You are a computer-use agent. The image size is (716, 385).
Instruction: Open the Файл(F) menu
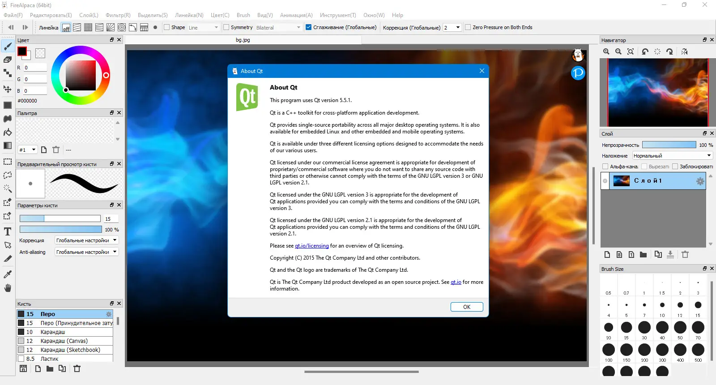(x=13, y=15)
